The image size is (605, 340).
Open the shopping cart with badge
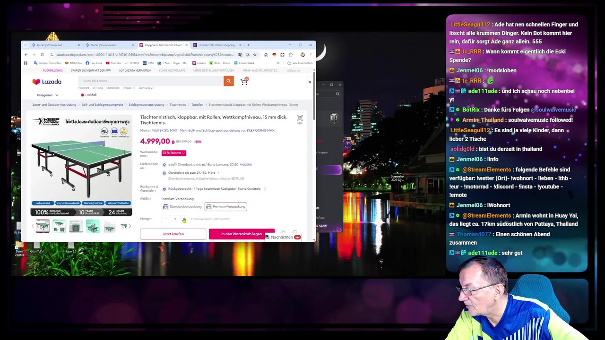(x=244, y=81)
